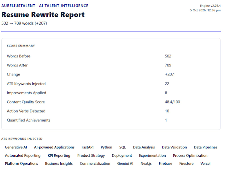227x169 pixels.
Task: Select the KPI Reporting keyword tag
Action: coord(59,156)
